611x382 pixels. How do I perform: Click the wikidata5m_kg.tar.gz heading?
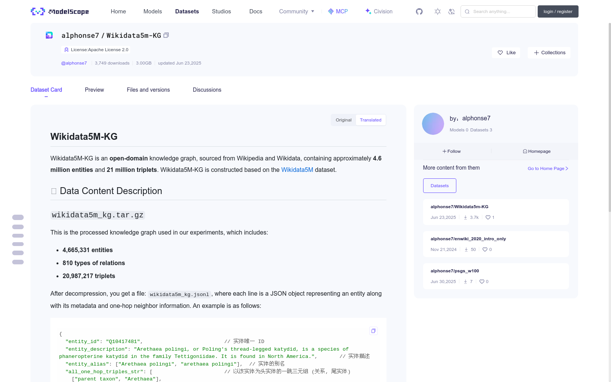click(98, 215)
